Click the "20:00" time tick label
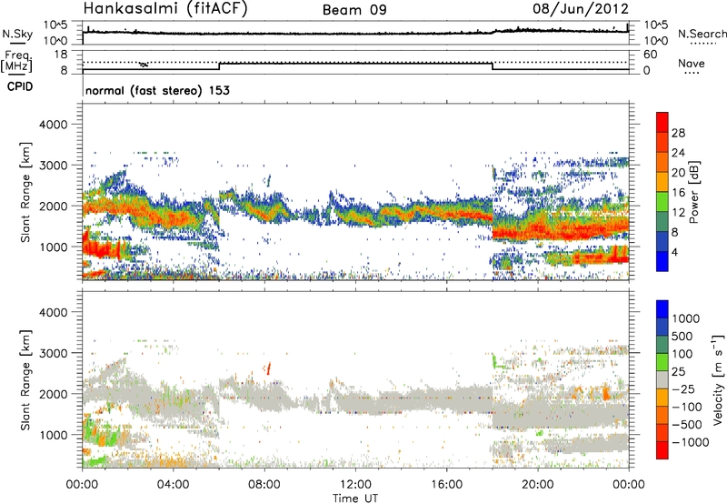 (x=537, y=485)
